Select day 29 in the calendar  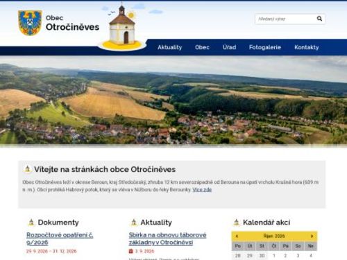click(250, 256)
